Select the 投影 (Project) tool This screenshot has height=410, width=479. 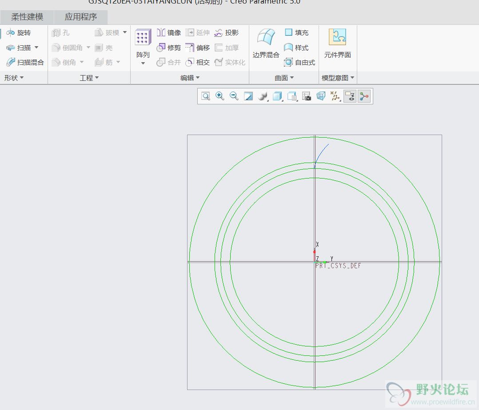point(226,33)
